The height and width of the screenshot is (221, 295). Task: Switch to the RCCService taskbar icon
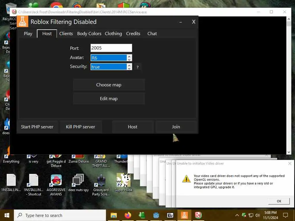(x=198, y=215)
